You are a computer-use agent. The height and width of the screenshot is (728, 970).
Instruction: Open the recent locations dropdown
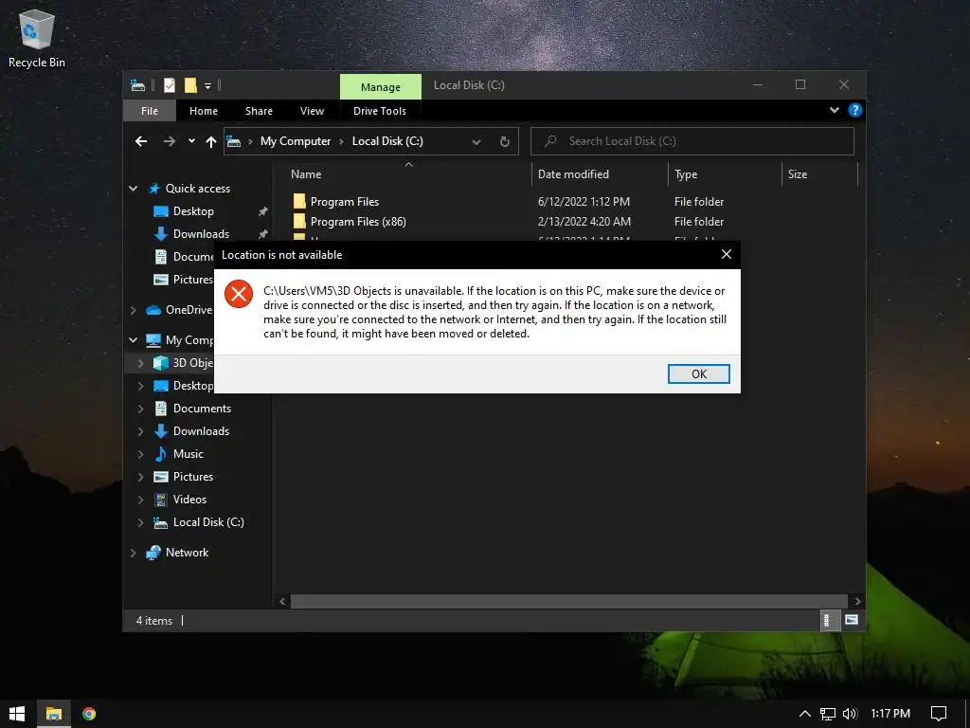pyautogui.click(x=191, y=141)
